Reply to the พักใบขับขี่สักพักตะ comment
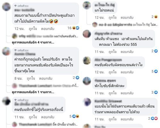Image resolution: width=160 pixels, height=128 pixels. 127,93
